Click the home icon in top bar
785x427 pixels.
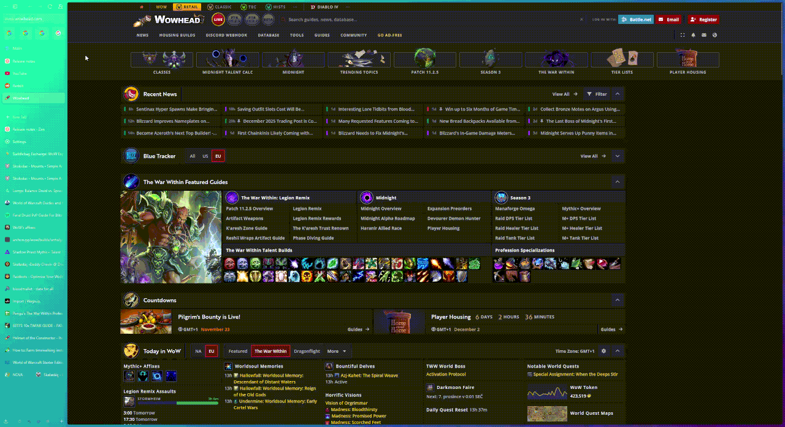[x=142, y=7]
